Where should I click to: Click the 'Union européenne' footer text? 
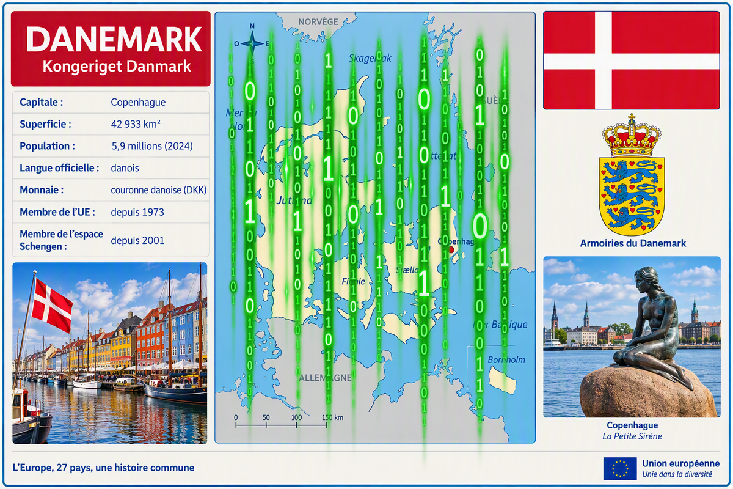(x=681, y=463)
